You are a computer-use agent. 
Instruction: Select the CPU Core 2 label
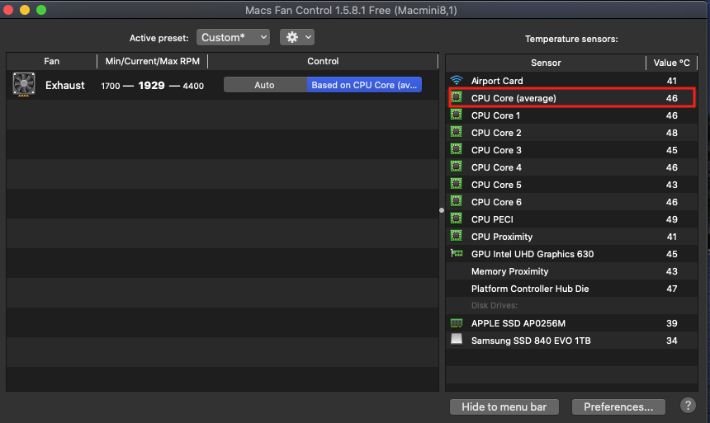pos(496,133)
